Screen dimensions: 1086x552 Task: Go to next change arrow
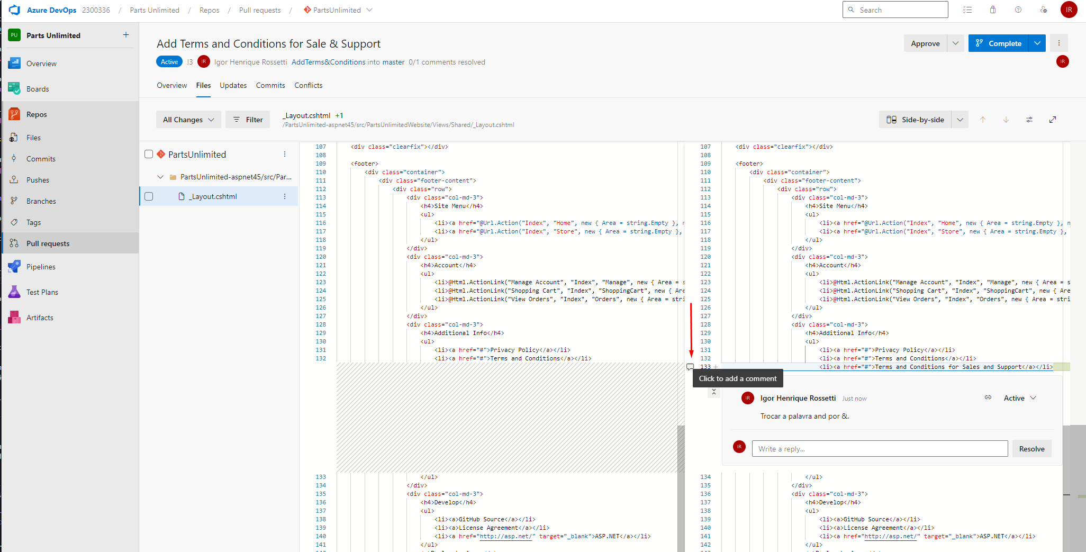[x=1006, y=120]
